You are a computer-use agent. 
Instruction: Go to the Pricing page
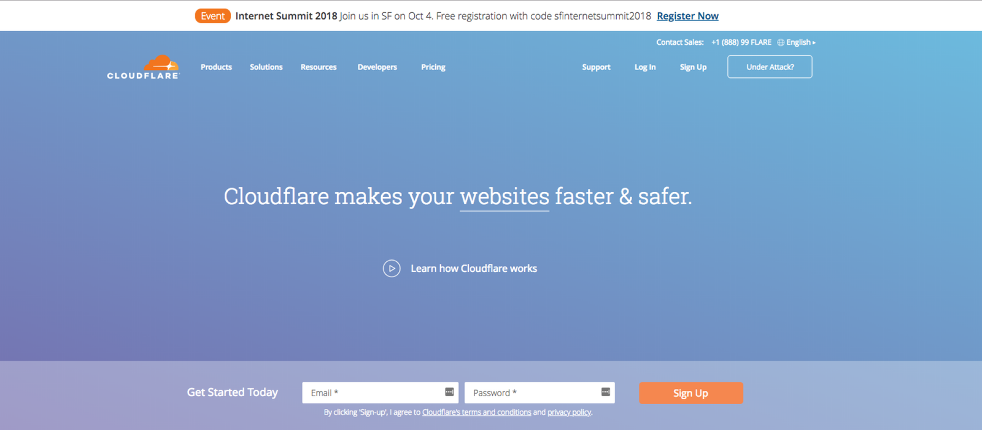433,67
